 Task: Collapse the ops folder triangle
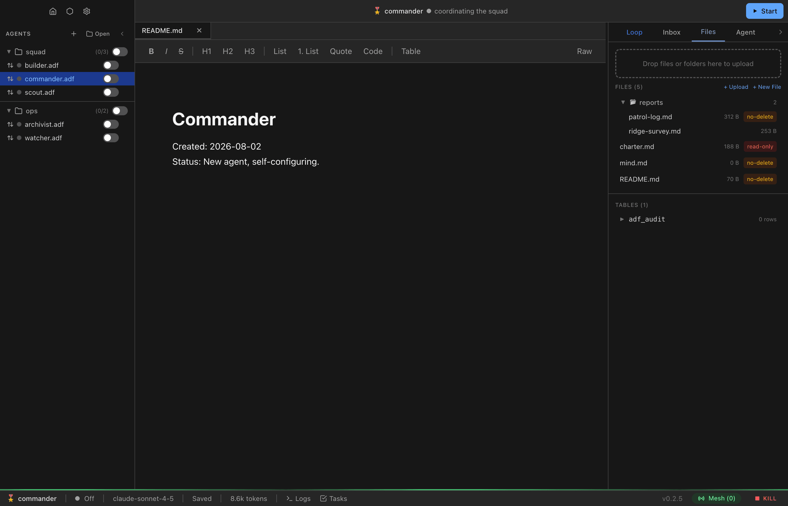coord(9,111)
